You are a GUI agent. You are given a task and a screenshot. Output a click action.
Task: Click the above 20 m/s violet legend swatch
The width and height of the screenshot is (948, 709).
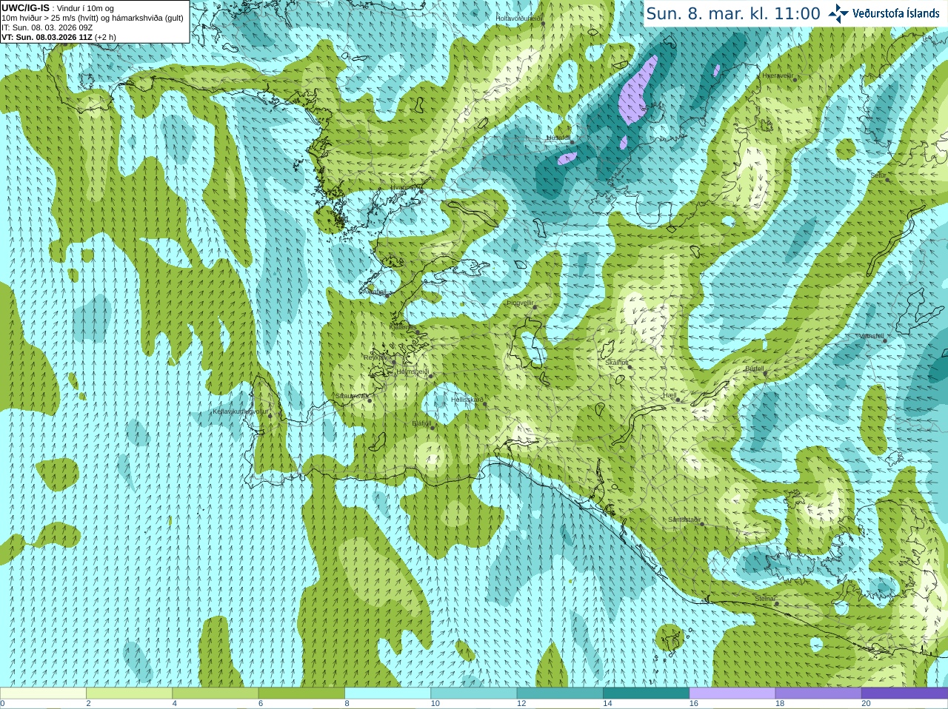(904, 693)
